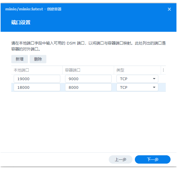This screenshot has width=183, height=174.
Task: Edit container port field 9000
Action: (88, 79)
